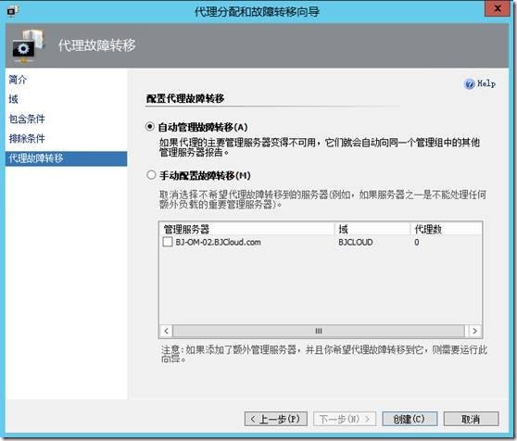Click the 上一步(P) back button

276,419
